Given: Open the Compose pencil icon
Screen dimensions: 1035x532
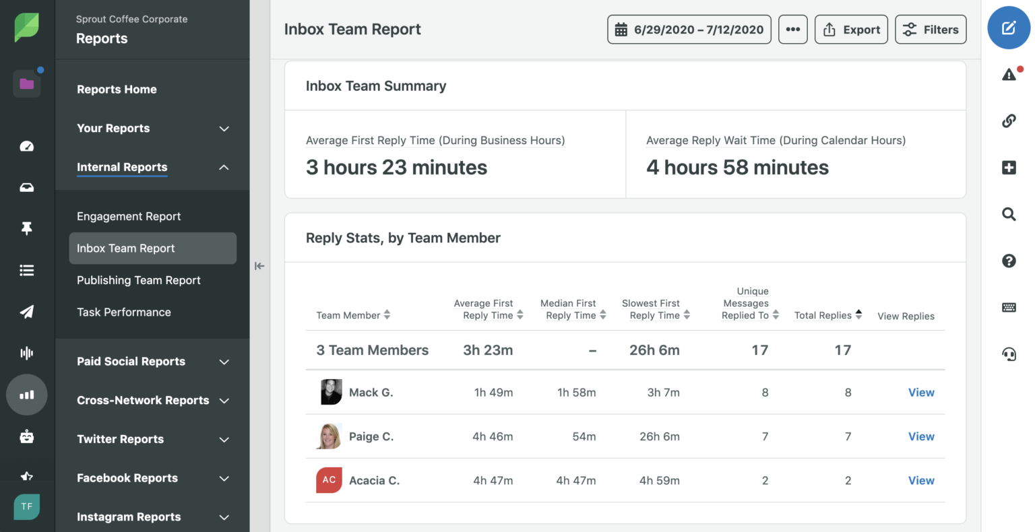Looking at the screenshot, I should 1008,28.
